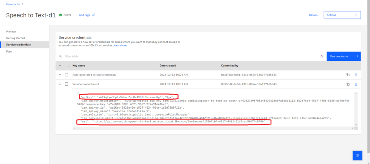Collapse the Service-credentials-1 row
Screen dimensions: 370x164
point(60,84)
